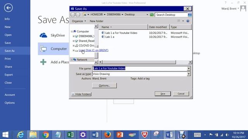This screenshot has width=248, height=139.
Task: Switch to Visio on the taskbar
Action: 169,135
